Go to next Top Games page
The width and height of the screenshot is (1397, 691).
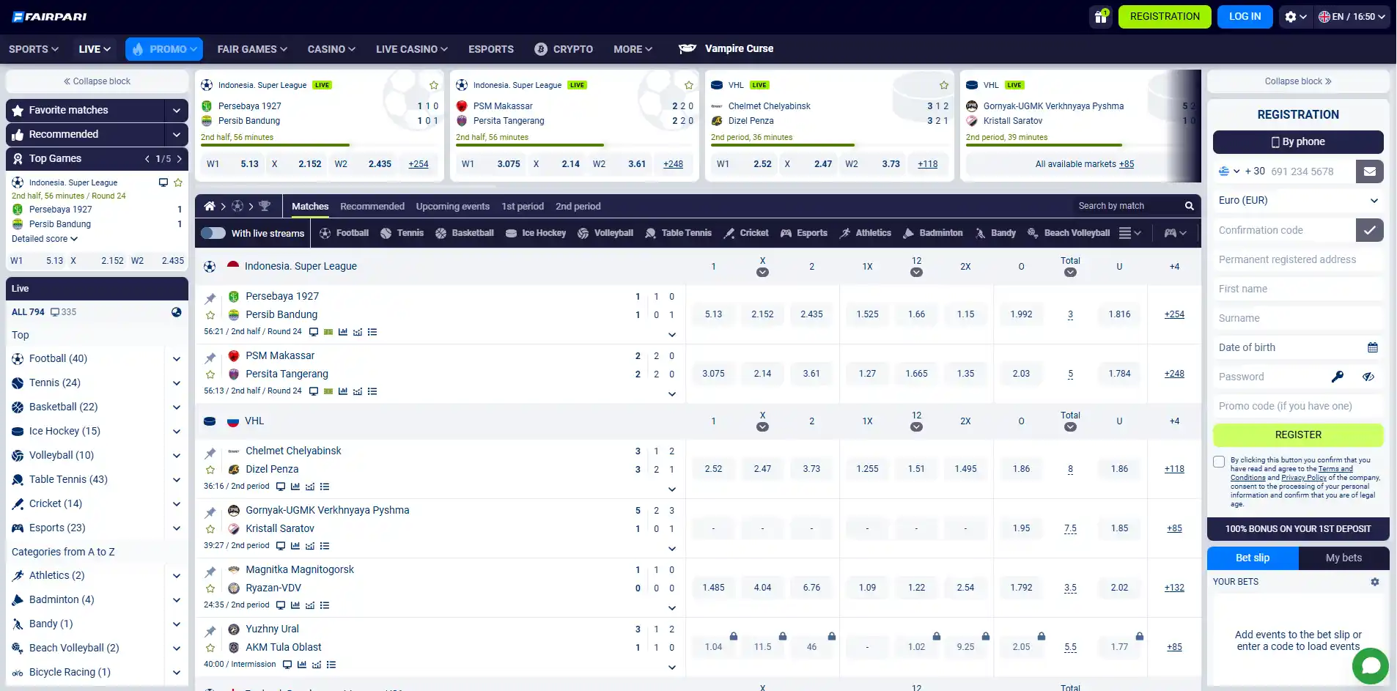pos(179,158)
